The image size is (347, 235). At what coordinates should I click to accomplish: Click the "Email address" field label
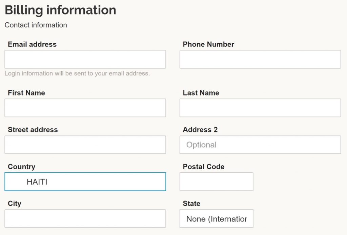pos(32,44)
